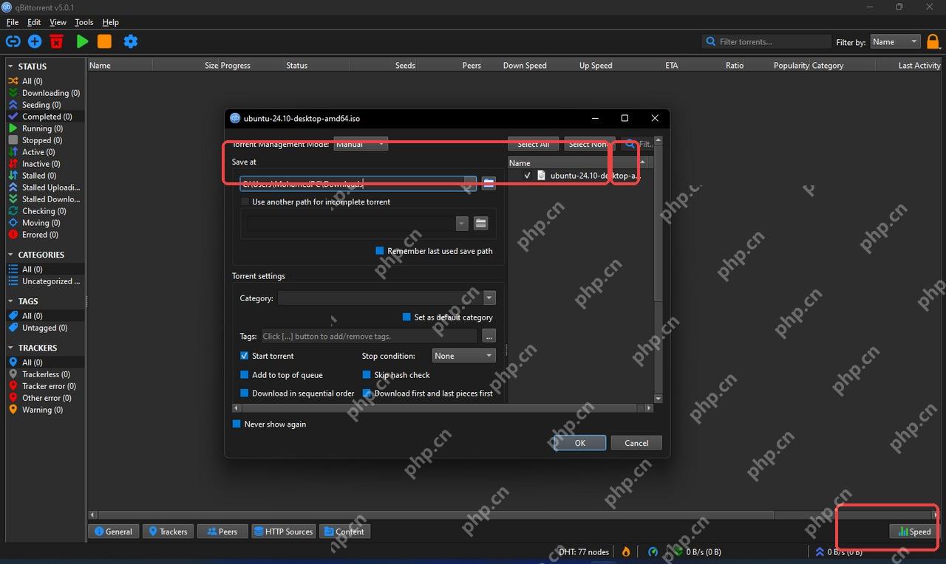Open the Filter by Name dropdown
946x564 pixels.
(x=895, y=42)
